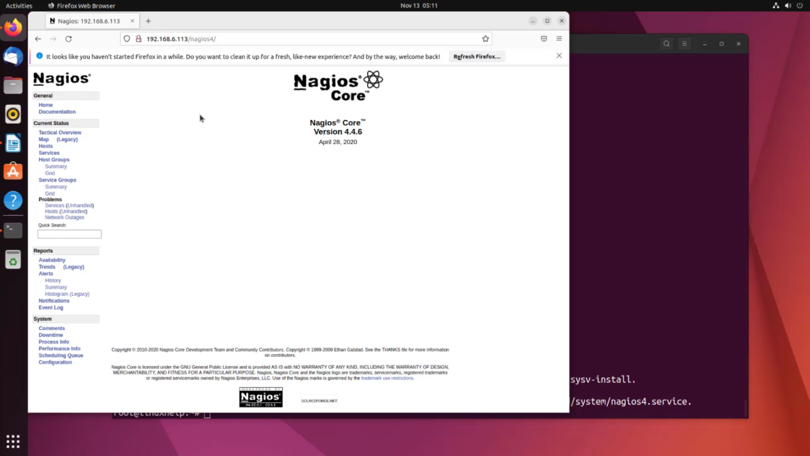Open the Files manager from the dock
The image size is (810, 456).
[x=13, y=86]
